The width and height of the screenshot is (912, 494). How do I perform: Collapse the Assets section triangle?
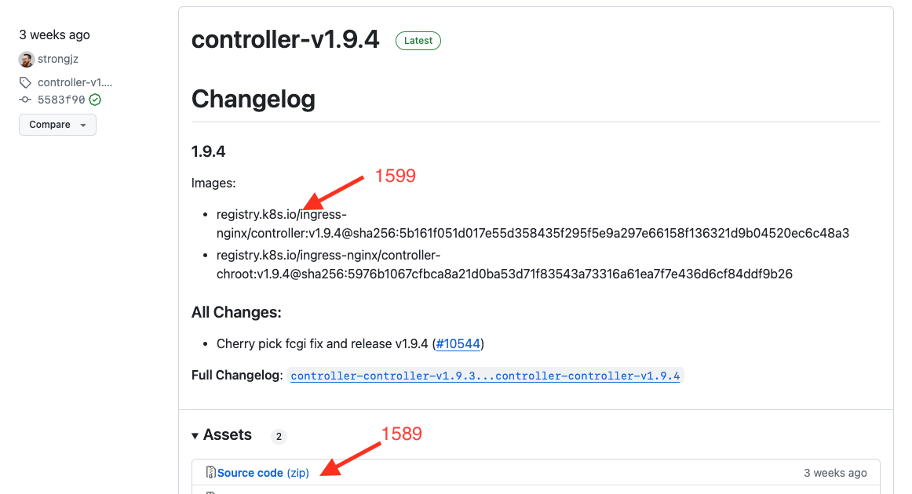(194, 435)
